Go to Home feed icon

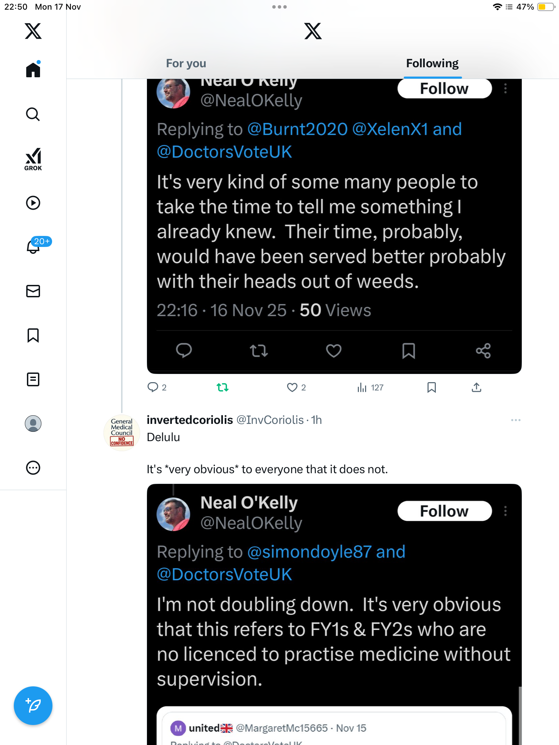click(33, 70)
